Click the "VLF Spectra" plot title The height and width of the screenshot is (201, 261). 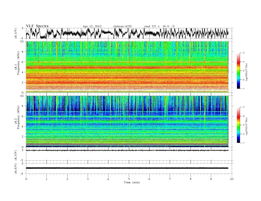pyautogui.click(x=37, y=26)
